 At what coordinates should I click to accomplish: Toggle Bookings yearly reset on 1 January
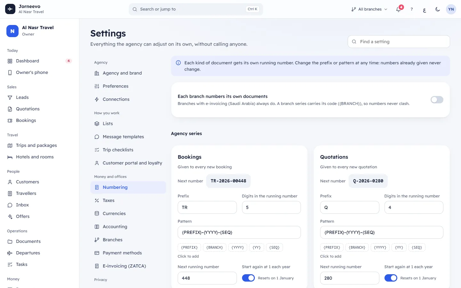[x=248, y=278]
